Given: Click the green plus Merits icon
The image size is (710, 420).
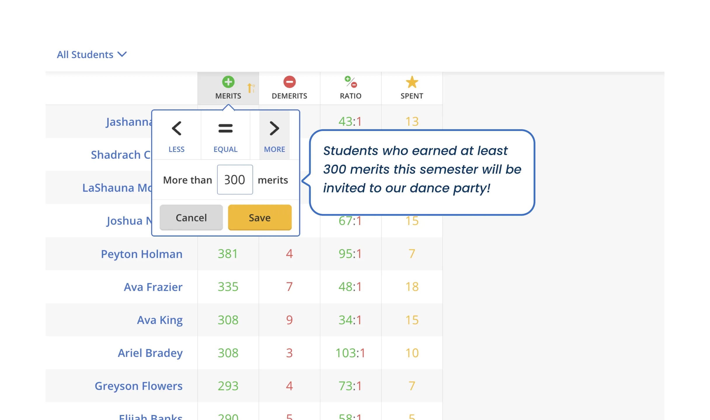Looking at the screenshot, I should (228, 82).
